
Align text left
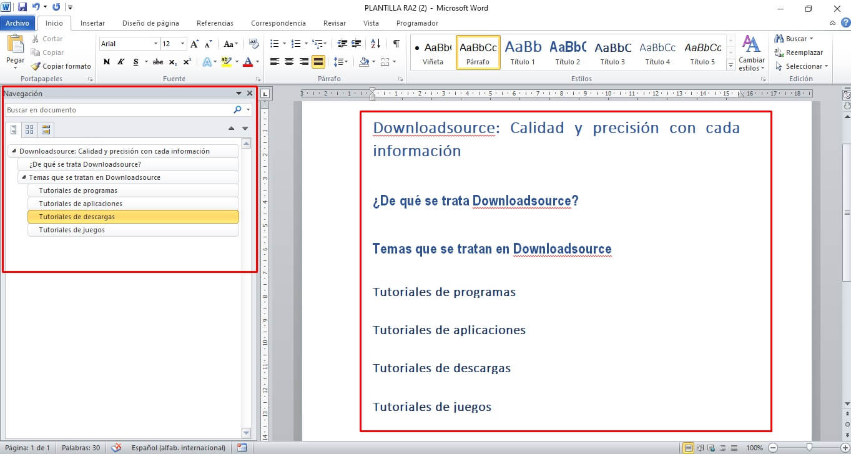click(x=274, y=62)
